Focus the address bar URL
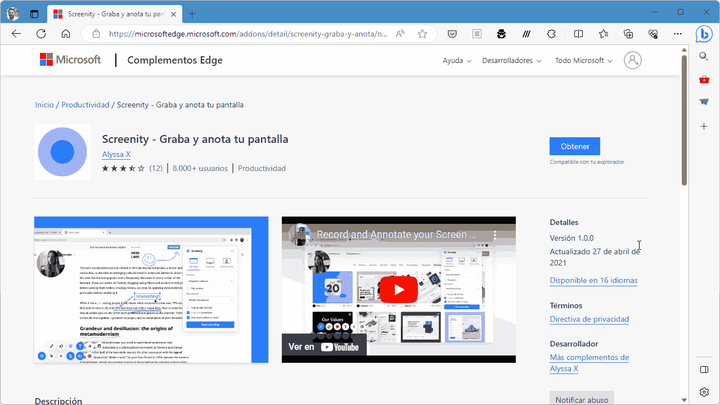The width and height of the screenshot is (720, 405). coord(248,34)
